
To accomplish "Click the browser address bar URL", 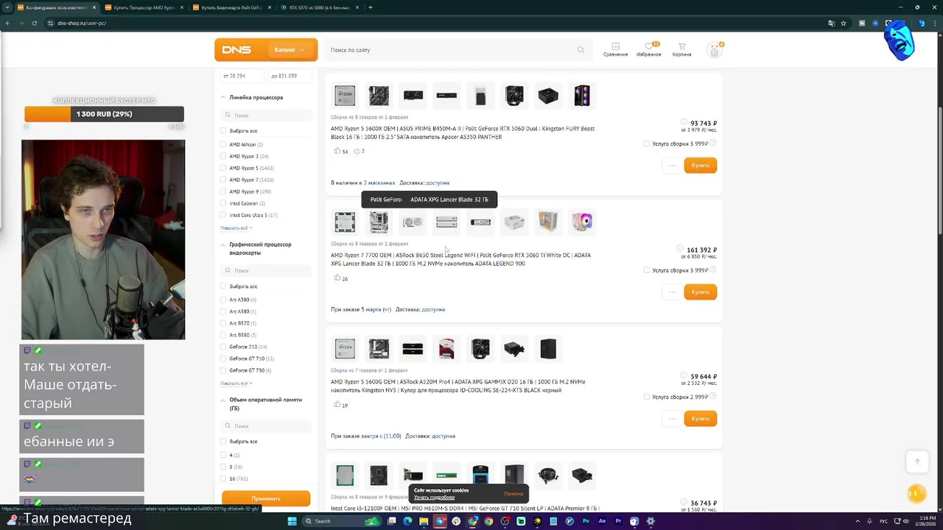I will pyautogui.click(x=82, y=23).
